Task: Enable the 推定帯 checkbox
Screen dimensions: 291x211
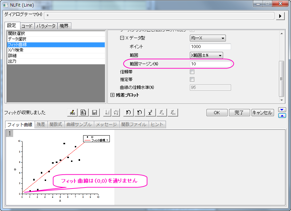Action: [x=192, y=80]
